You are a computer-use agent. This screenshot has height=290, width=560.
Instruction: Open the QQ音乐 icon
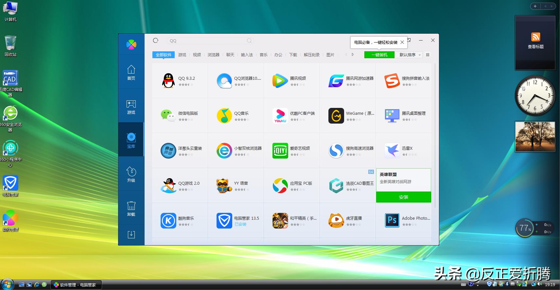click(224, 116)
